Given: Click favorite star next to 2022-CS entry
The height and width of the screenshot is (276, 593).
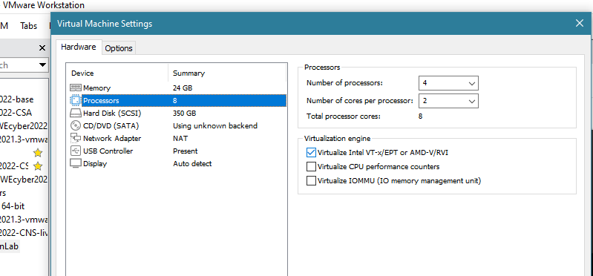Looking at the screenshot, I should [x=37, y=166].
